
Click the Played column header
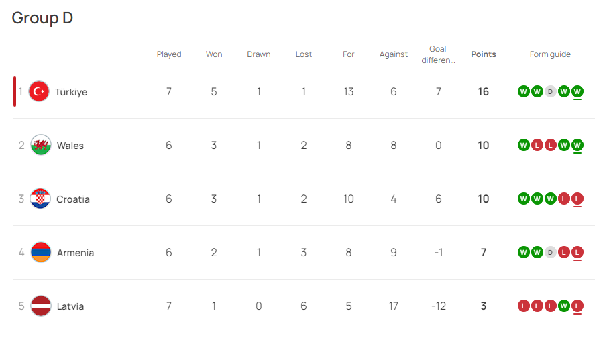point(169,54)
